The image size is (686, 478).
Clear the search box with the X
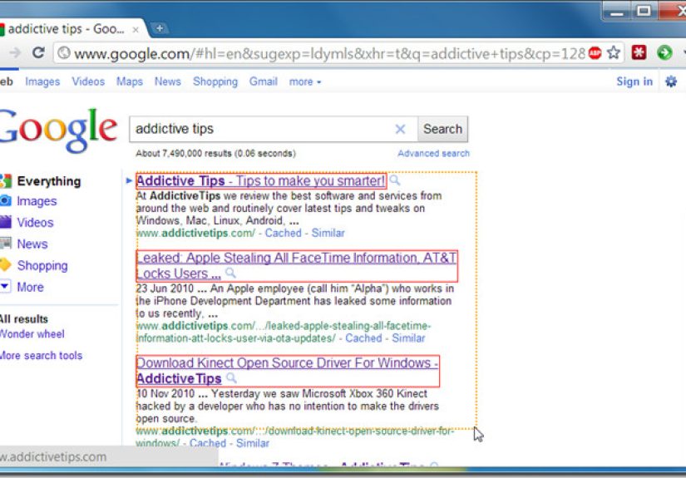click(400, 129)
